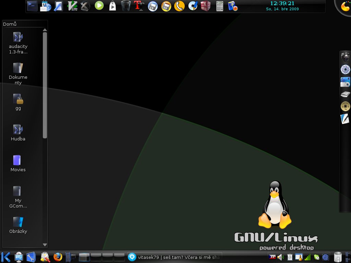The height and width of the screenshot is (263, 351).
Task: Open the gold coin icon in right panel
Action: [345, 106]
